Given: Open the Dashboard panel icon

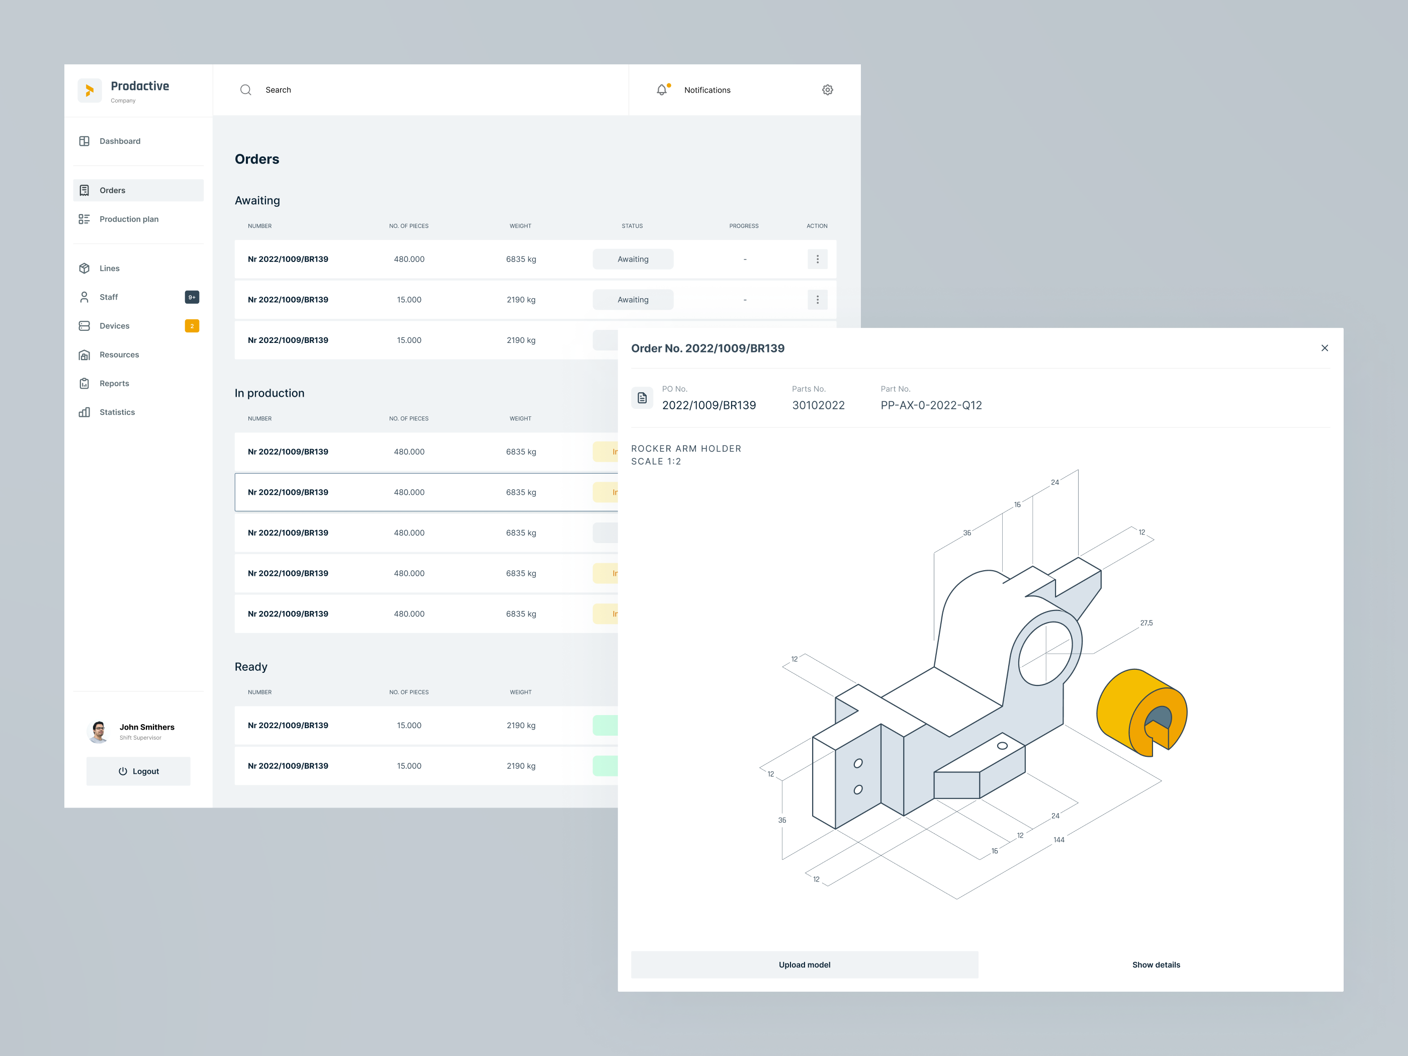Looking at the screenshot, I should tap(84, 141).
